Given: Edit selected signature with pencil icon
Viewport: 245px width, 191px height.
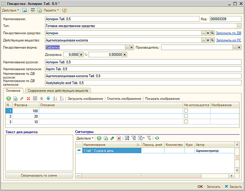Looking at the screenshot, I should coord(112,138).
